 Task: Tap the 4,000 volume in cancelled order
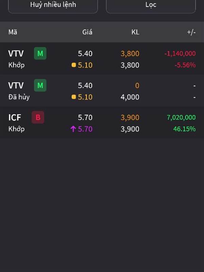130,97
